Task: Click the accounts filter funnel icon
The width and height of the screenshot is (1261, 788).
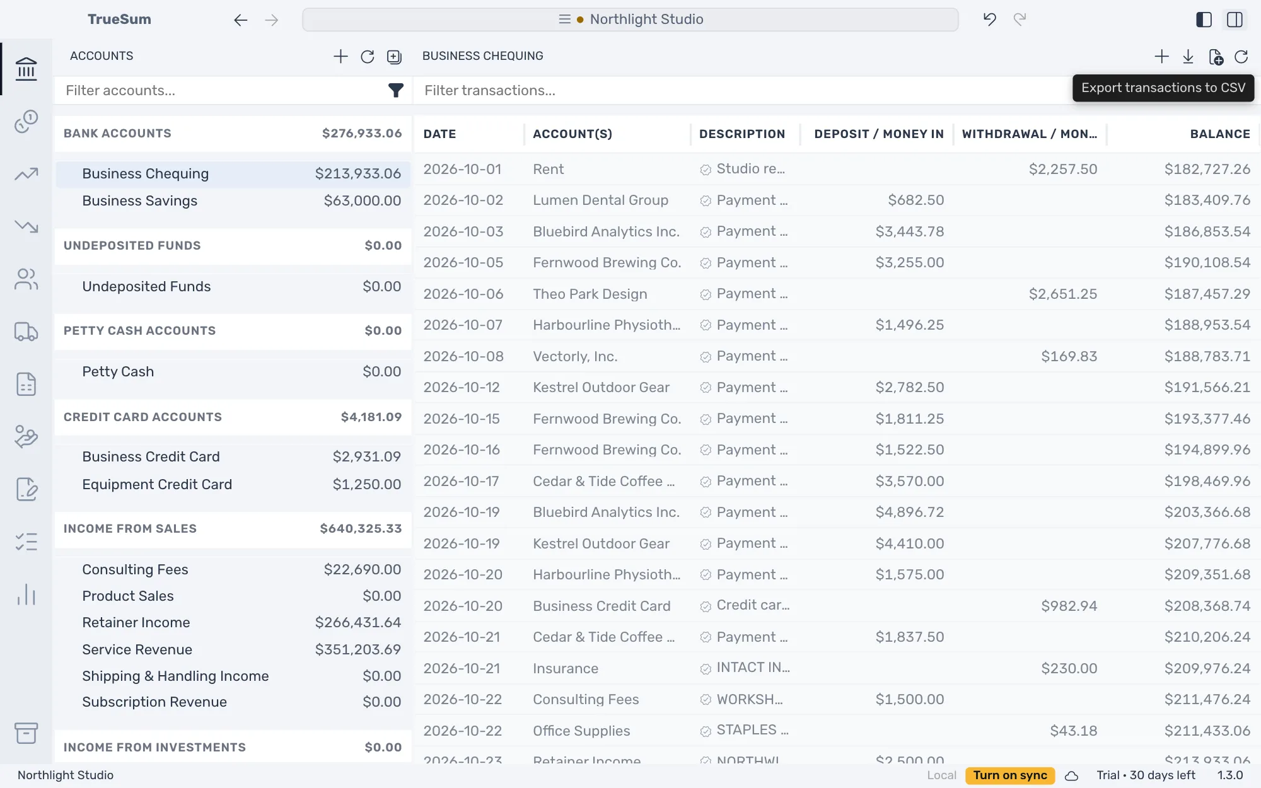Action: tap(395, 91)
